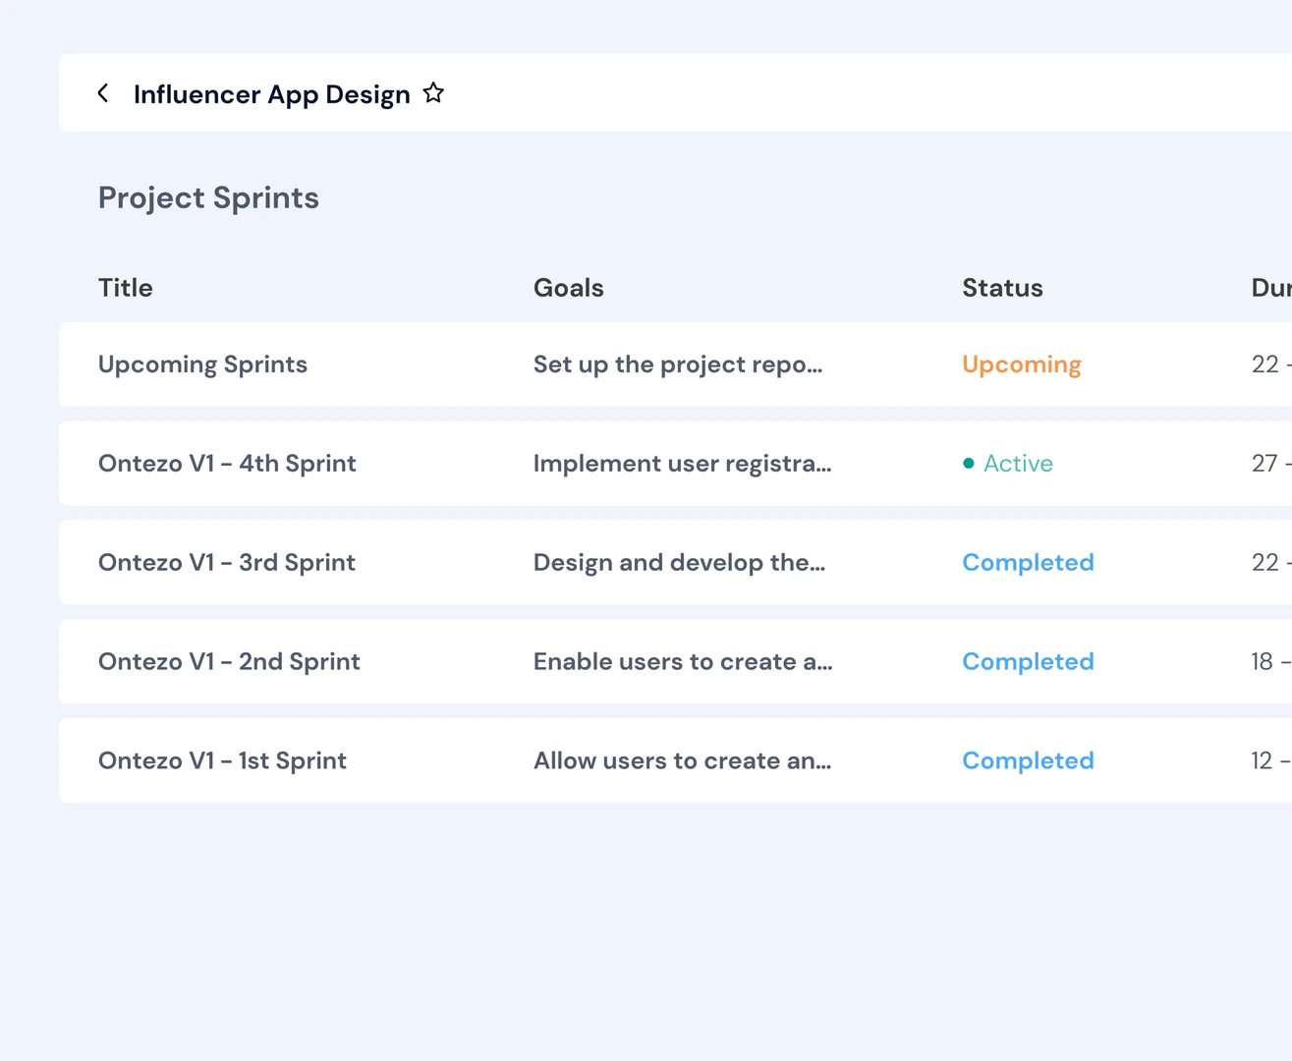
Task: Open the Upcoming Sprints row
Action: click(202, 363)
